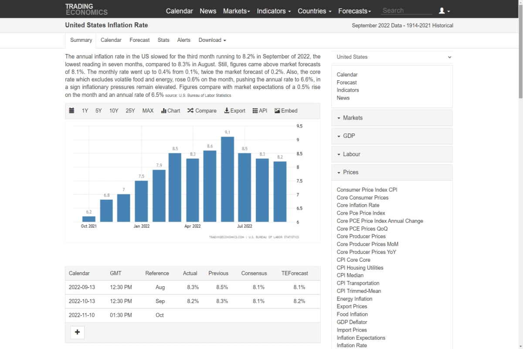Select the 10Y chart range
The width and height of the screenshot is (523, 349).
[114, 111]
